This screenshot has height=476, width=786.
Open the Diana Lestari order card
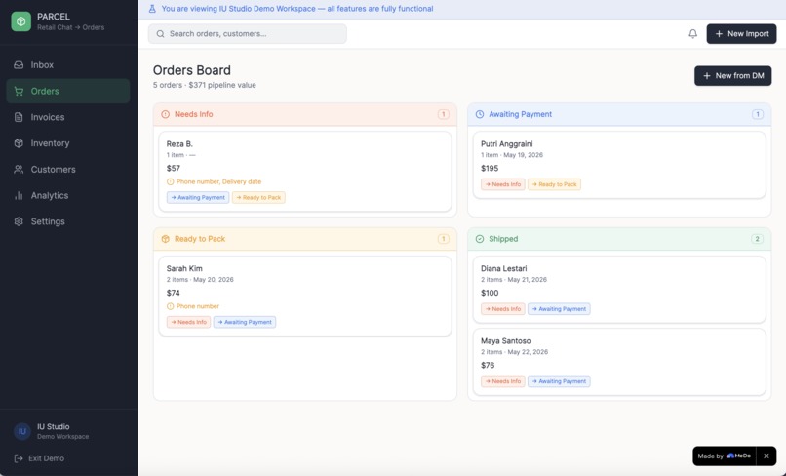click(x=619, y=290)
